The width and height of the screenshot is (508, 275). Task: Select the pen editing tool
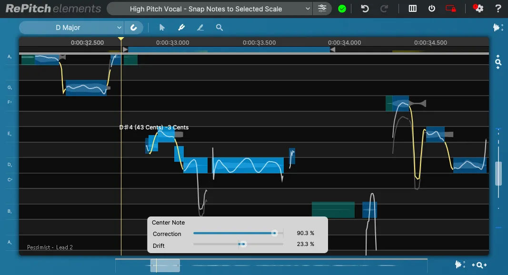click(200, 28)
